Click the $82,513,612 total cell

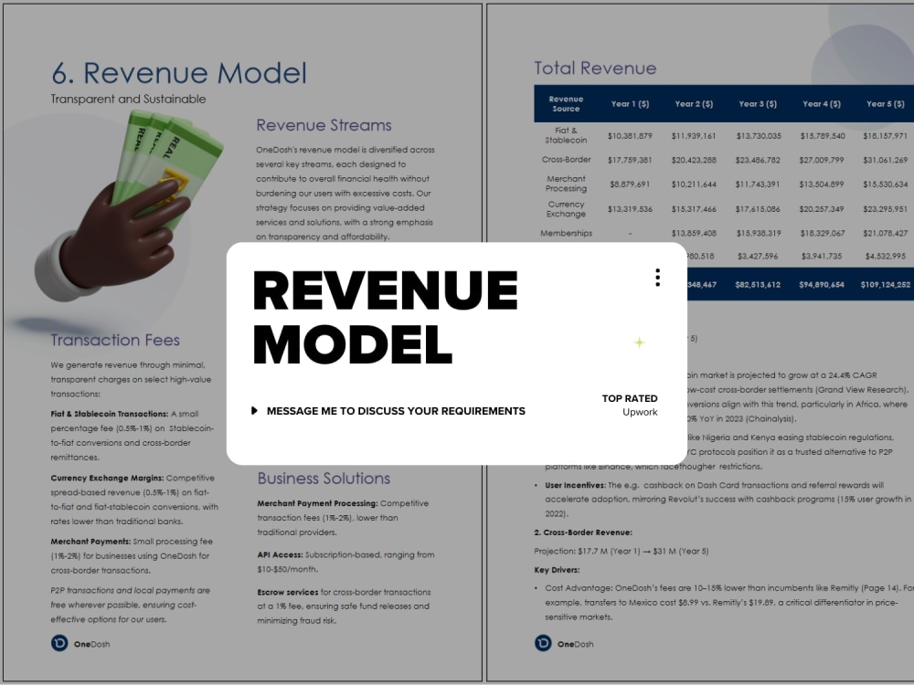point(758,285)
